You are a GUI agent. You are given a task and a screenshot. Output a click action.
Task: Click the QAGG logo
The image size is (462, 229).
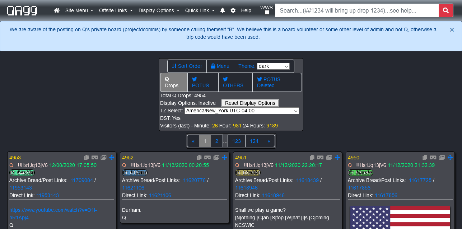tap(22, 11)
